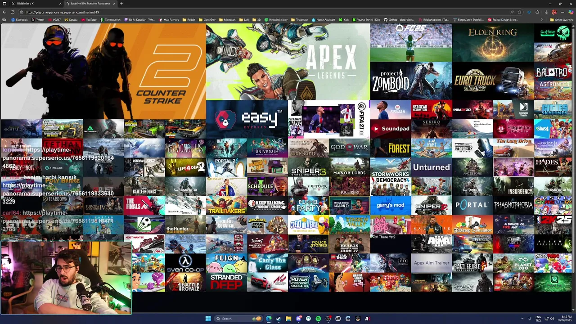Open the Home Assistant bookmark

coord(324,20)
